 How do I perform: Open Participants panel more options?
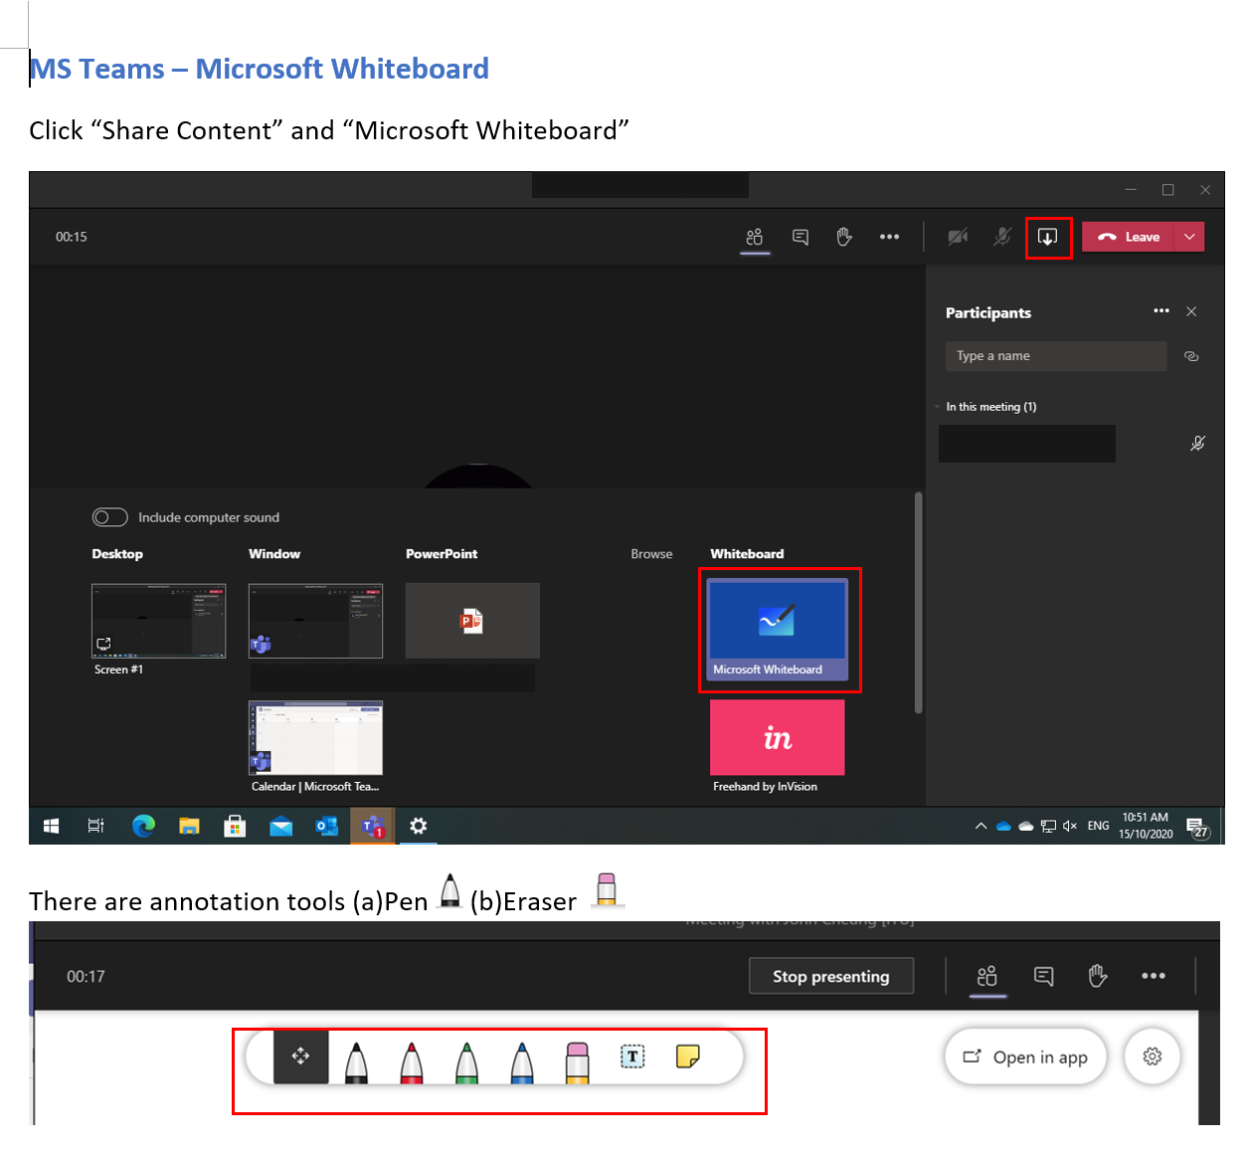(1160, 311)
